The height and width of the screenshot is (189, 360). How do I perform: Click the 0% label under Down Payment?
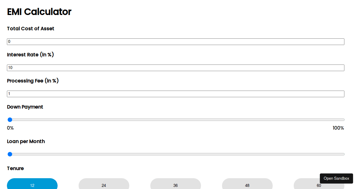[10, 128]
